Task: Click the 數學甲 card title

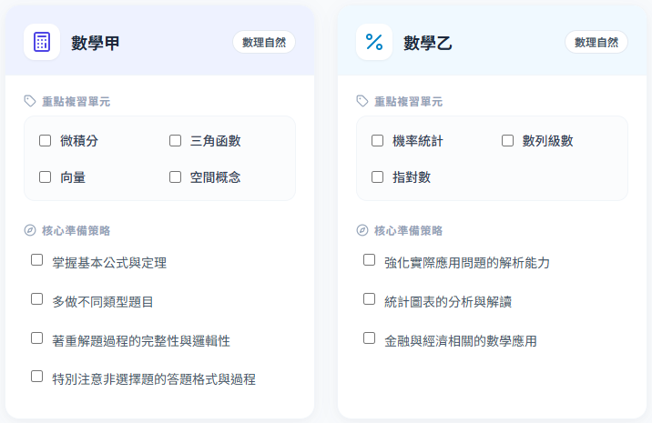Action: pyautogui.click(x=96, y=43)
